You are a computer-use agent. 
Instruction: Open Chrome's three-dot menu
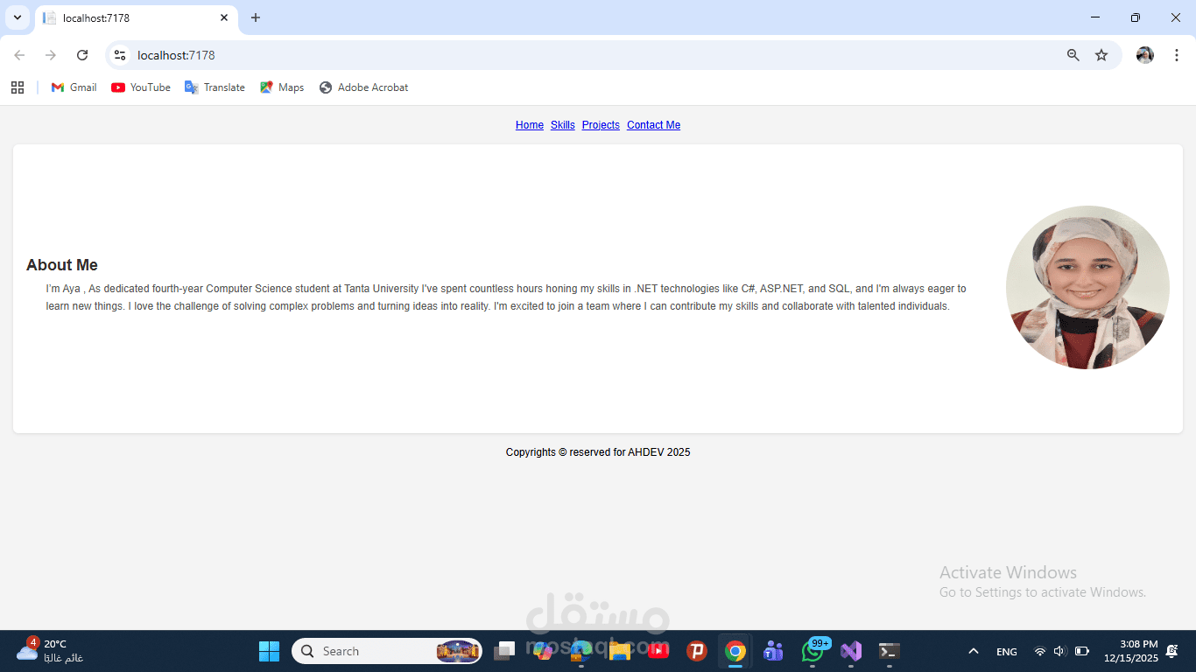click(x=1177, y=55)
